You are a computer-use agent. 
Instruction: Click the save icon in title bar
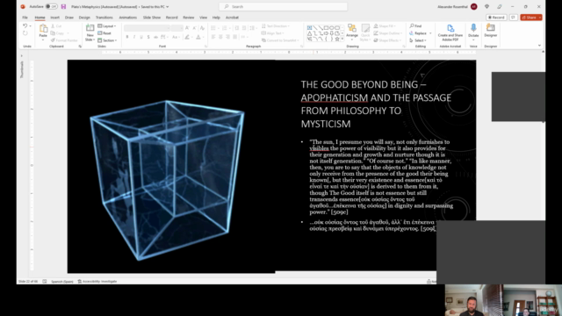63,6
